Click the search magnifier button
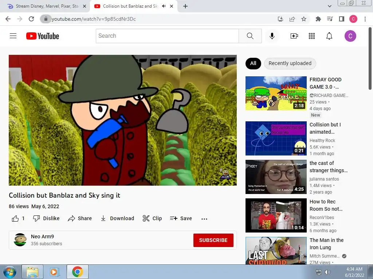The image size is (373, 279). coord(250,36)
